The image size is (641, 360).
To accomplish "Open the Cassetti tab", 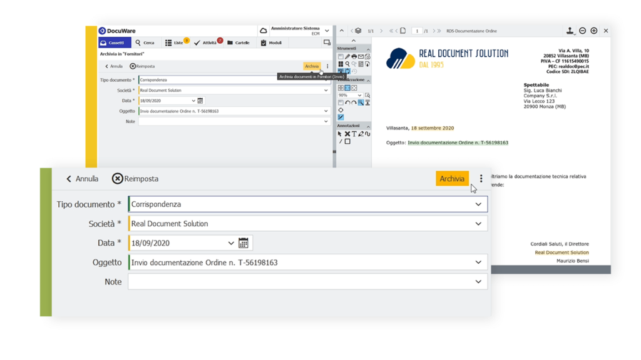I will [x=115, y=42].
